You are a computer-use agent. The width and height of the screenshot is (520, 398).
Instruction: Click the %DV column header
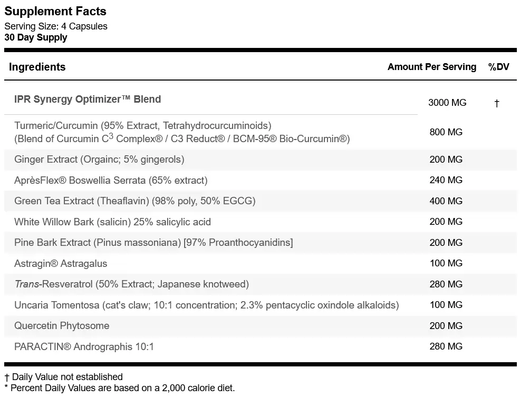pos(498,67)
